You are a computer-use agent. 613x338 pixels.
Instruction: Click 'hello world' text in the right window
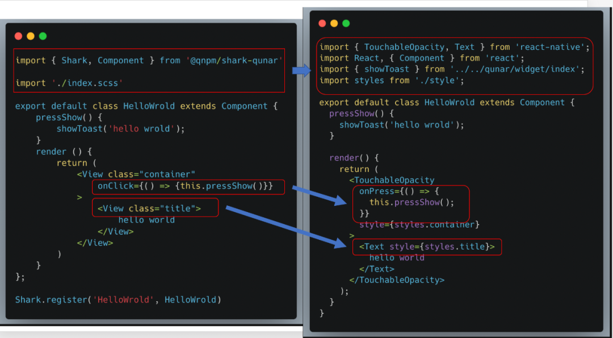coord(397,258)
